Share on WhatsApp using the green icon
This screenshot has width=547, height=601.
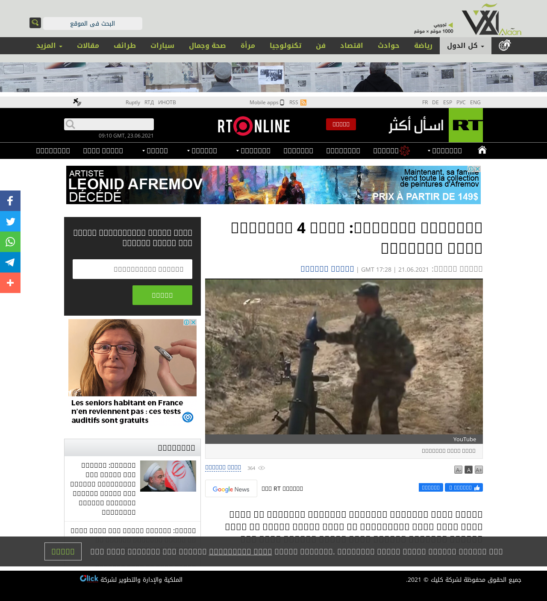pyautogui.click(x=10, y=242)
